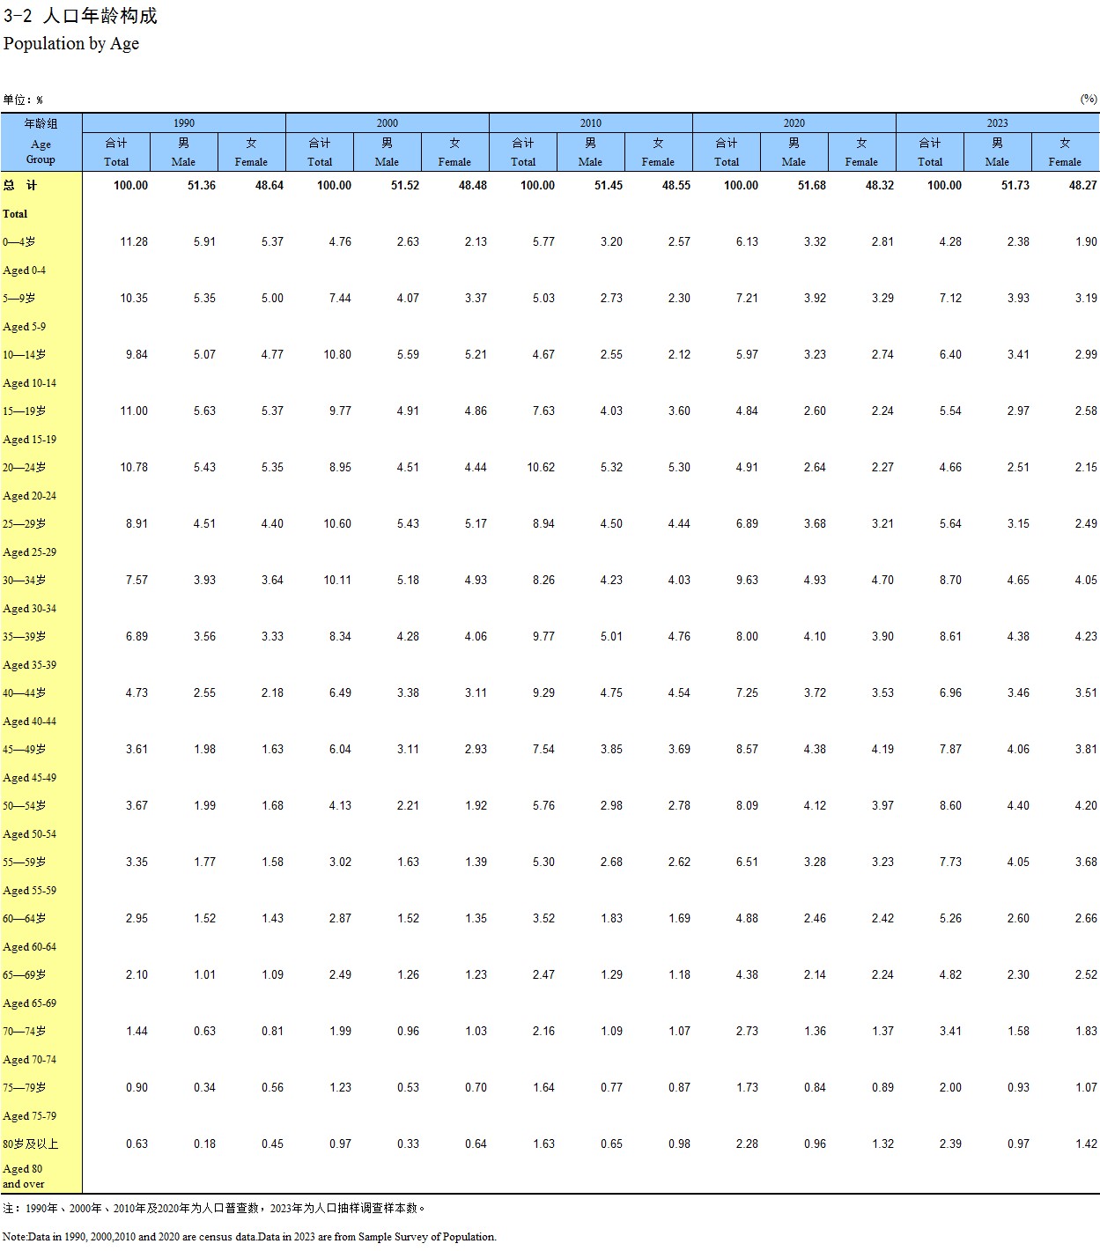Select the '70—74岁' row label
Viewport: 1100px width, 1251px height.
(x=25, y=1031)
